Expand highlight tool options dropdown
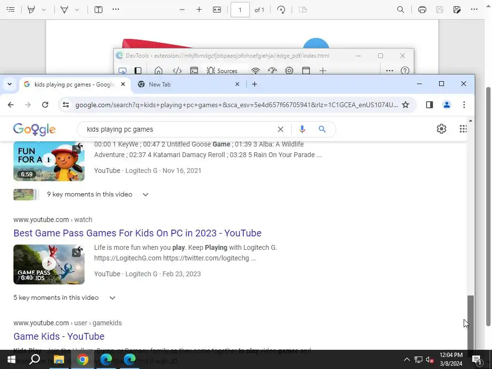Viewport: 492px width, 369px height. pos(44,10)
